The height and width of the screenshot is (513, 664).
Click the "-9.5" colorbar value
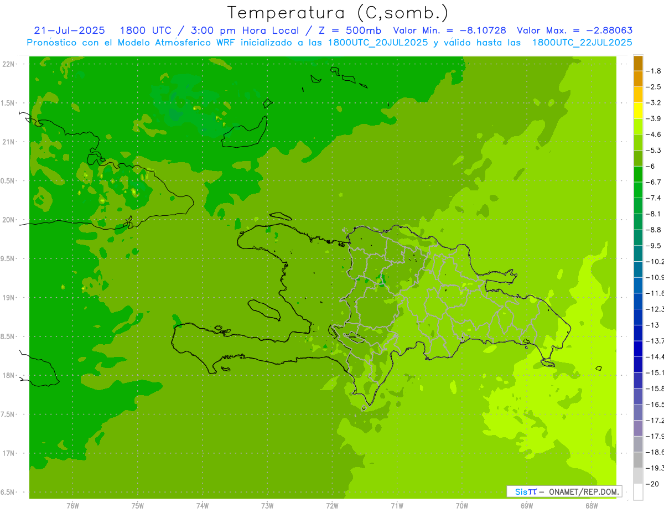[x=654, y=245]
